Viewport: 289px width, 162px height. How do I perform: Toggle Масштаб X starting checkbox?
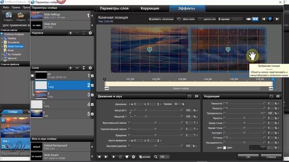[x=135, y=110]
